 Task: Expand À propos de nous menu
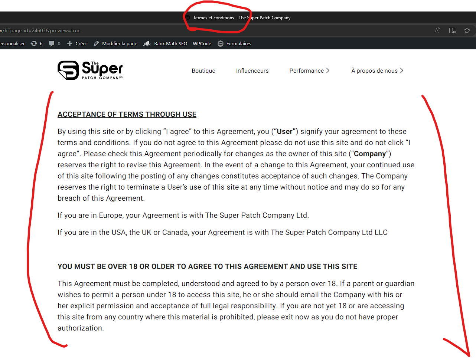pos(377,70)
